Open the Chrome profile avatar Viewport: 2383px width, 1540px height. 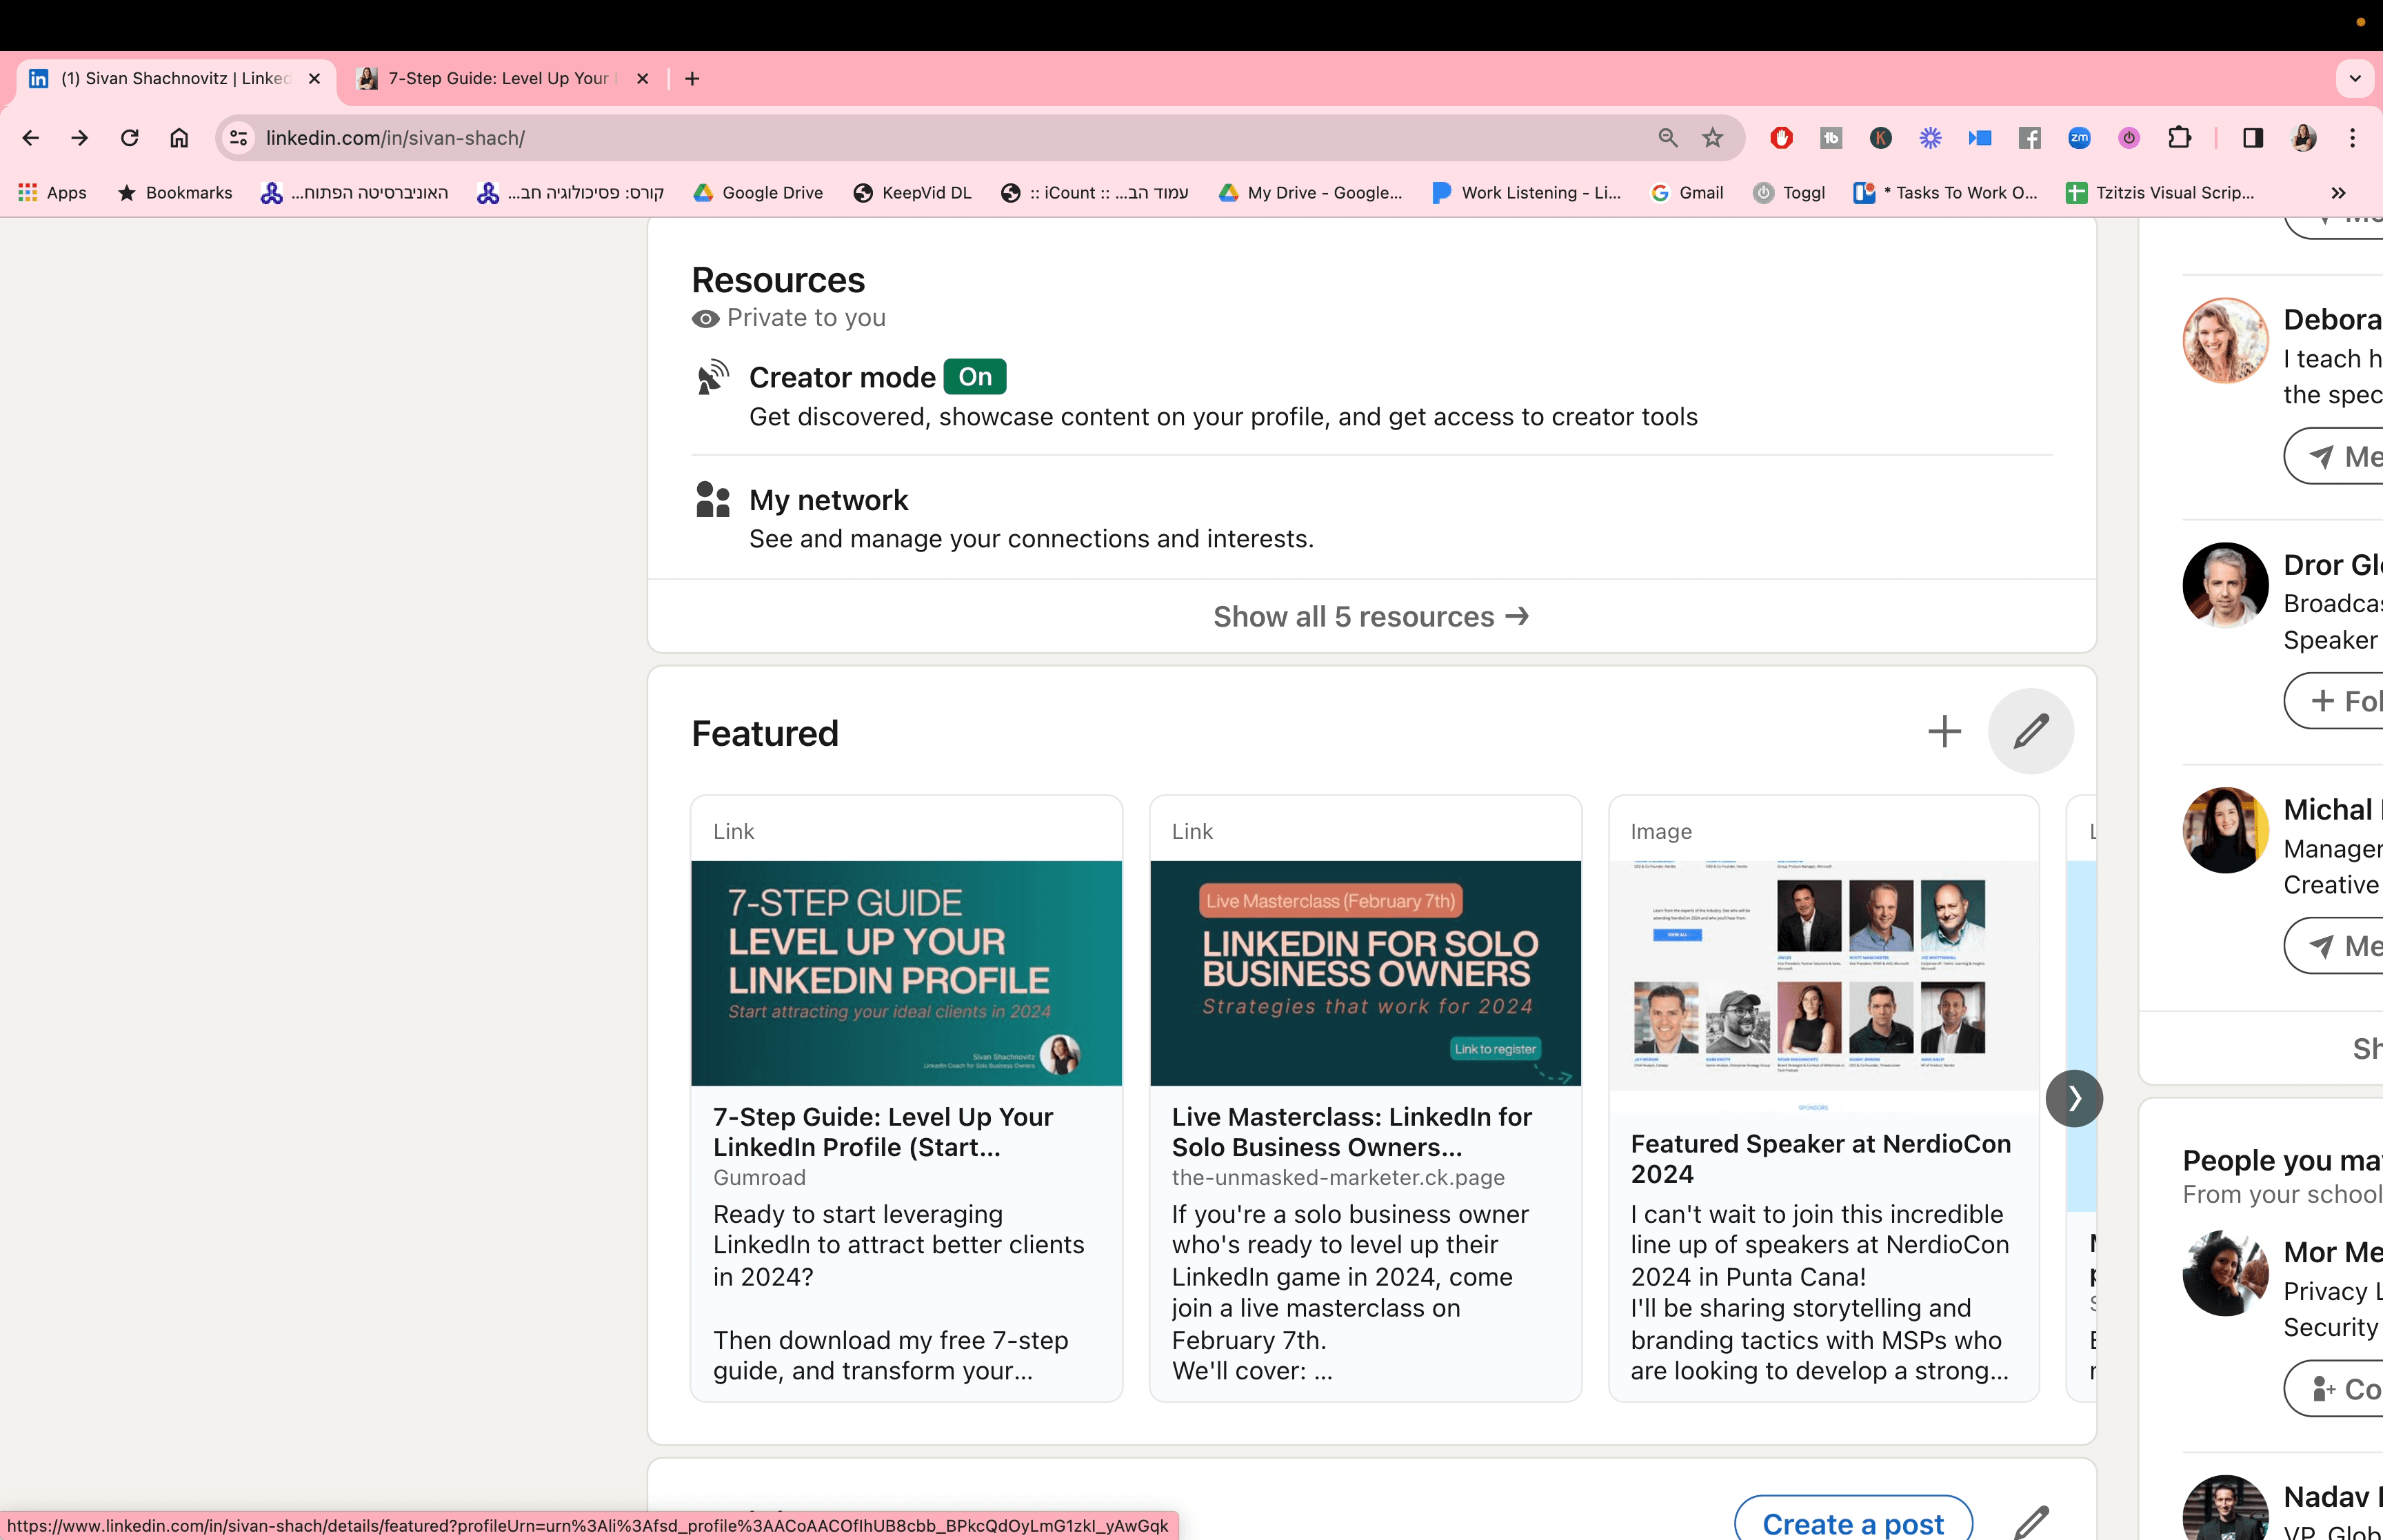point(2304,138)
